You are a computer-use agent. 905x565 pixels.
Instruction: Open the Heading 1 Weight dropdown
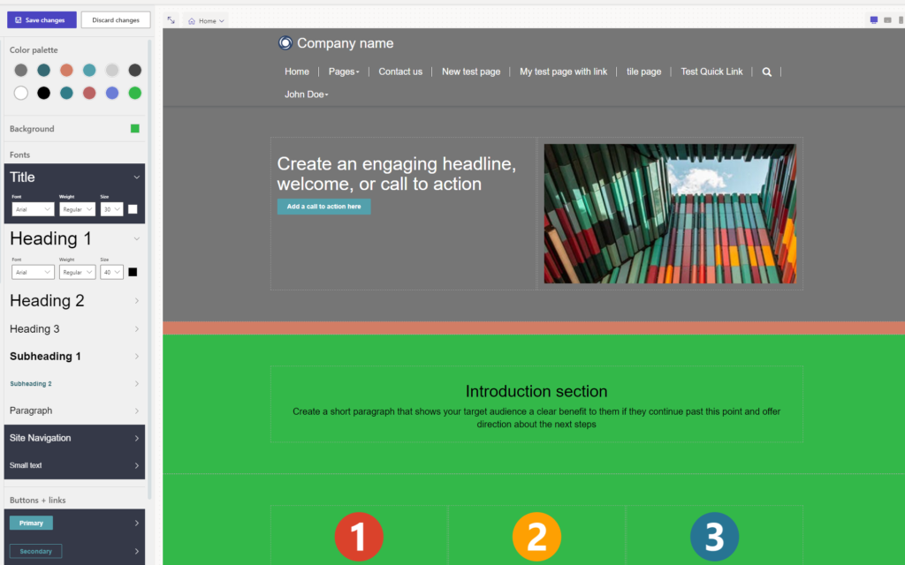[x=77, y=272]
